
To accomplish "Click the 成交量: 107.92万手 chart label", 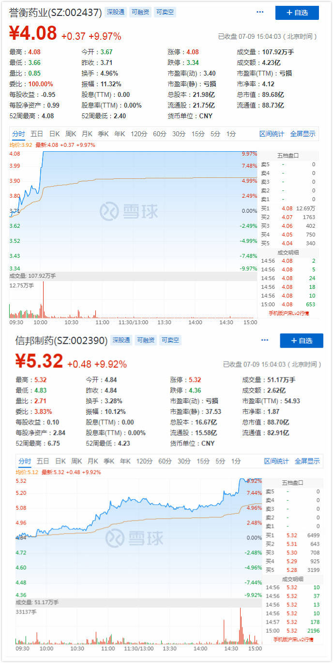I will pyautogui.click(x=32, y=276).
